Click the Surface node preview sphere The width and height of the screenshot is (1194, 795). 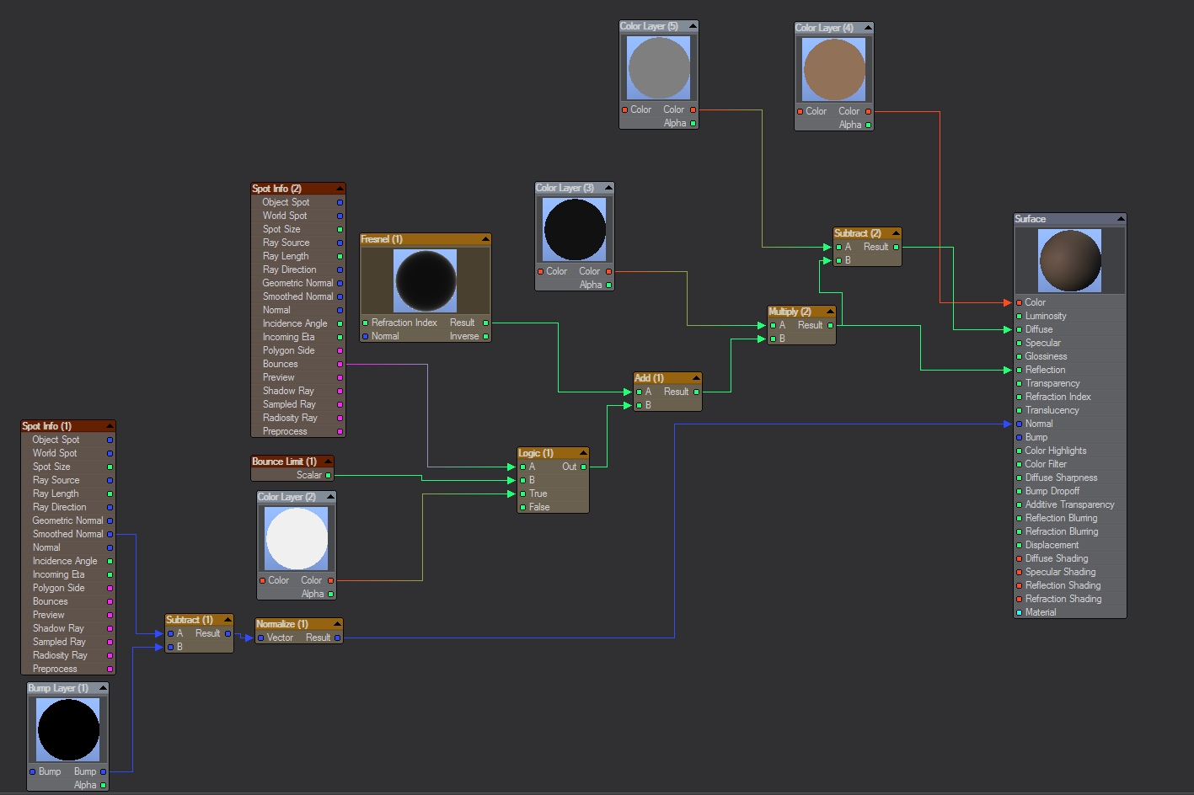click(x=1070, y=261)
